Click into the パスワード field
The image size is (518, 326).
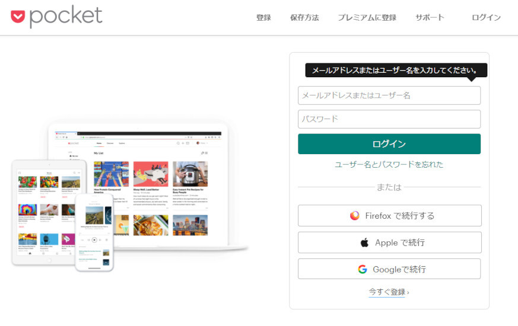tap(389, 119)
